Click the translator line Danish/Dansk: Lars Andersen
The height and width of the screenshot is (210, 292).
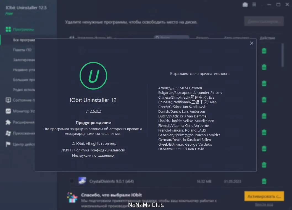pos(181,111)
